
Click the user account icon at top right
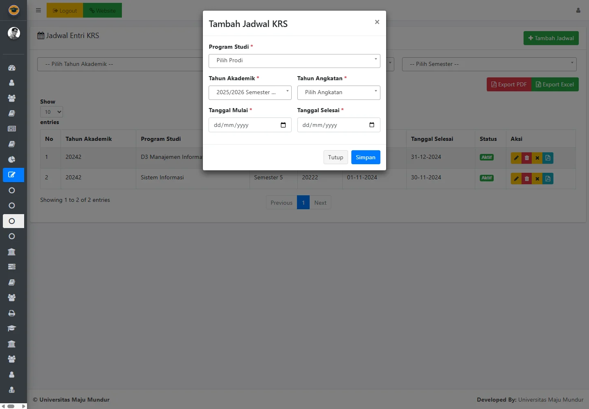578,10
